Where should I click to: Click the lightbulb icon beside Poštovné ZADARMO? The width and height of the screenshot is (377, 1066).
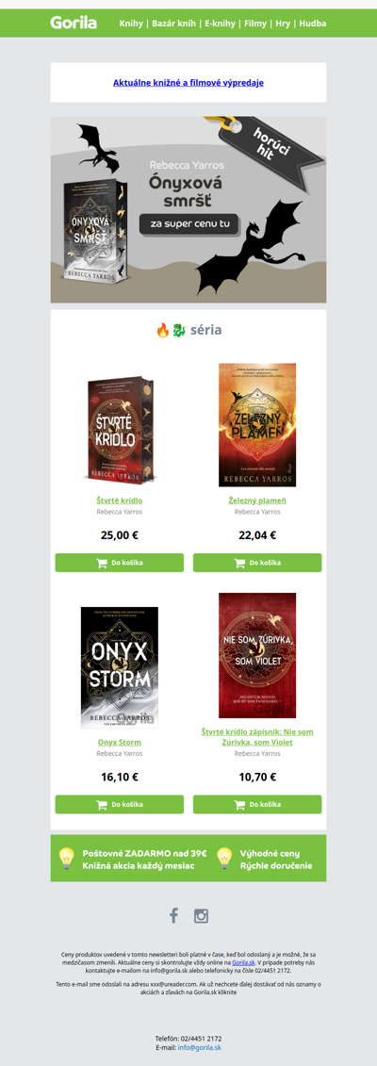(x=66, y=859)
